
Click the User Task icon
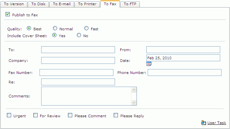pos(204,122)
